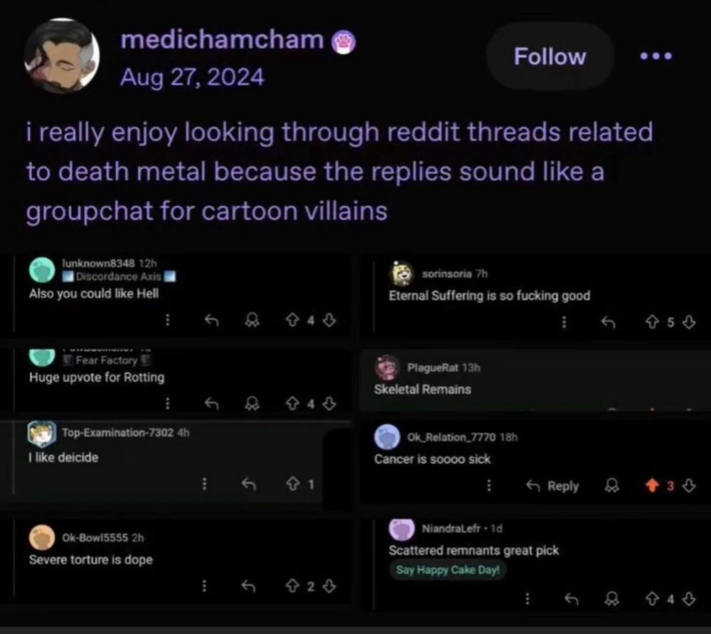711x634 pixels.
Task: Click the award icon on Rotting comment
Action: pyautogui.click(x=250, y=403)
